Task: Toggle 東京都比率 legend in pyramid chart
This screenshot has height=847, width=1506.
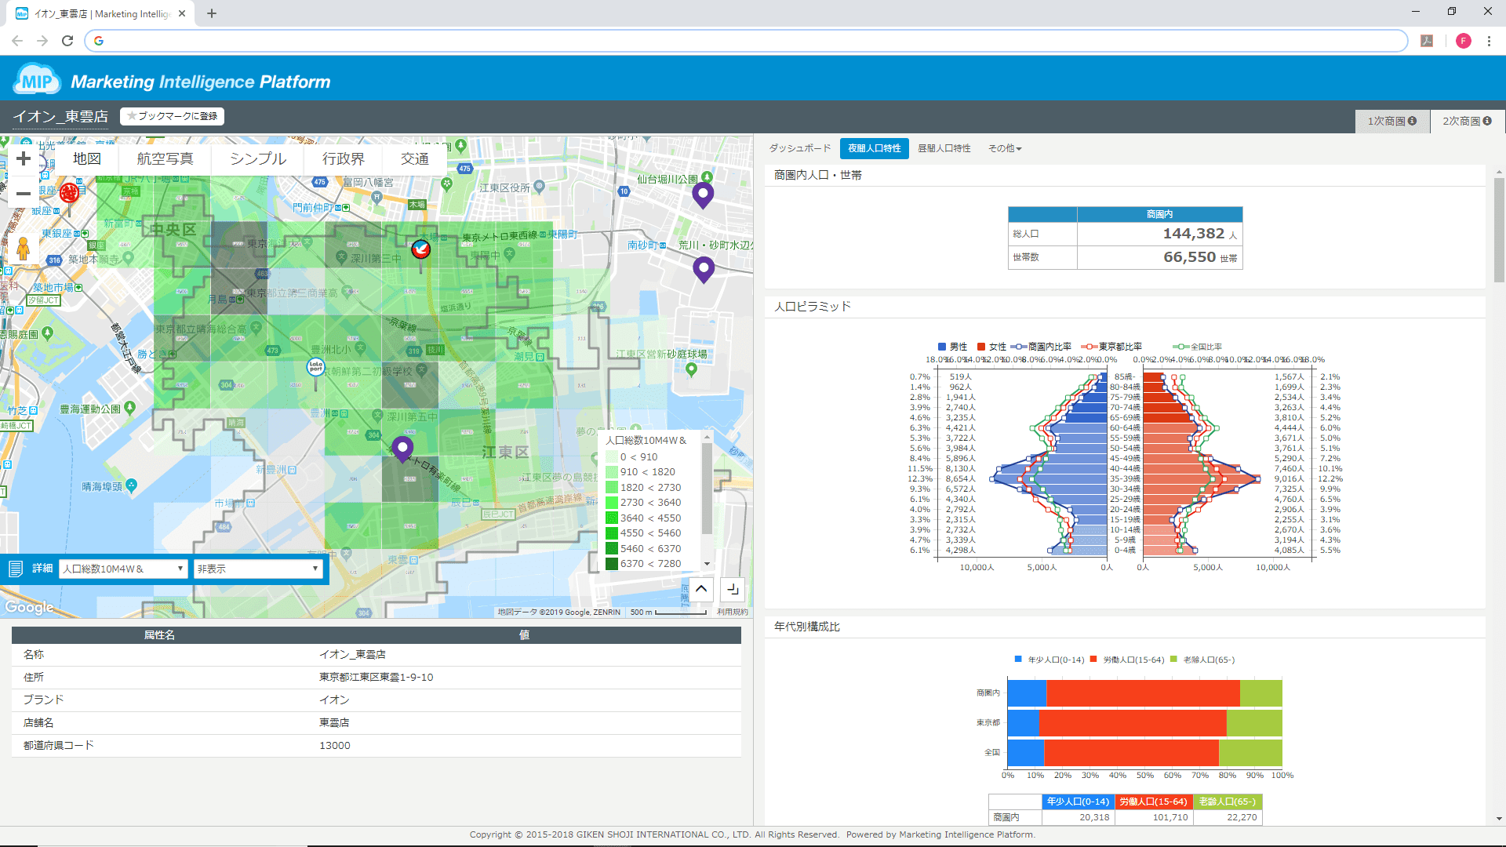Action: coord(1111,347)
